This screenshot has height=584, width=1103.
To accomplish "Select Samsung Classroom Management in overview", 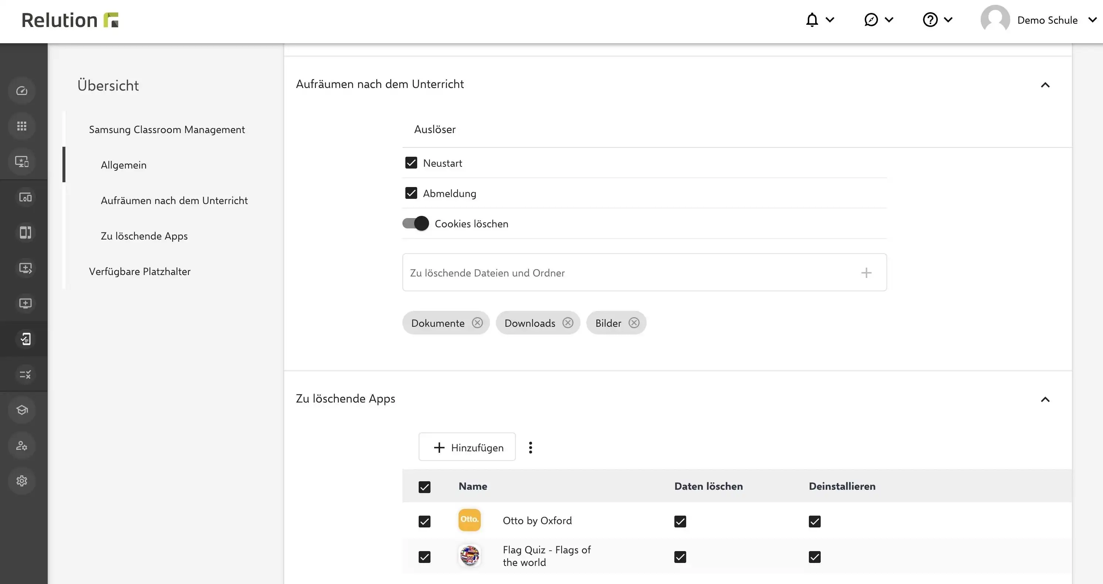I will pyautogui.click(x=167, y=129).
